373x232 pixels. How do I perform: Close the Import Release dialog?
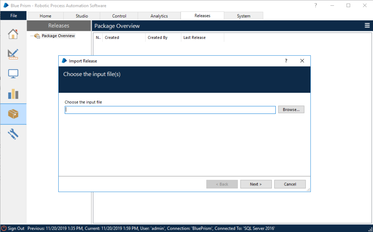pyautogui.click(x=302, y=61)
